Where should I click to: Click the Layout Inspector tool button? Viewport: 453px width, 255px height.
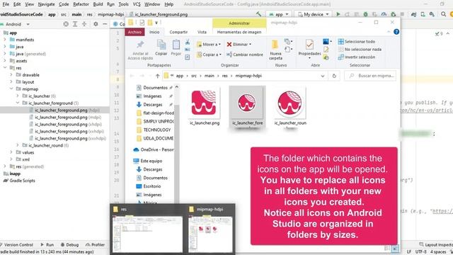pyautogui.click(x=436, y=244)
